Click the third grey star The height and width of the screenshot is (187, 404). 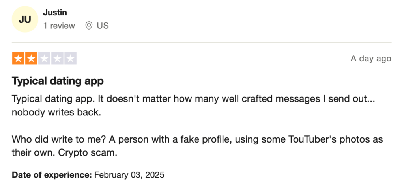pos(44,59)
